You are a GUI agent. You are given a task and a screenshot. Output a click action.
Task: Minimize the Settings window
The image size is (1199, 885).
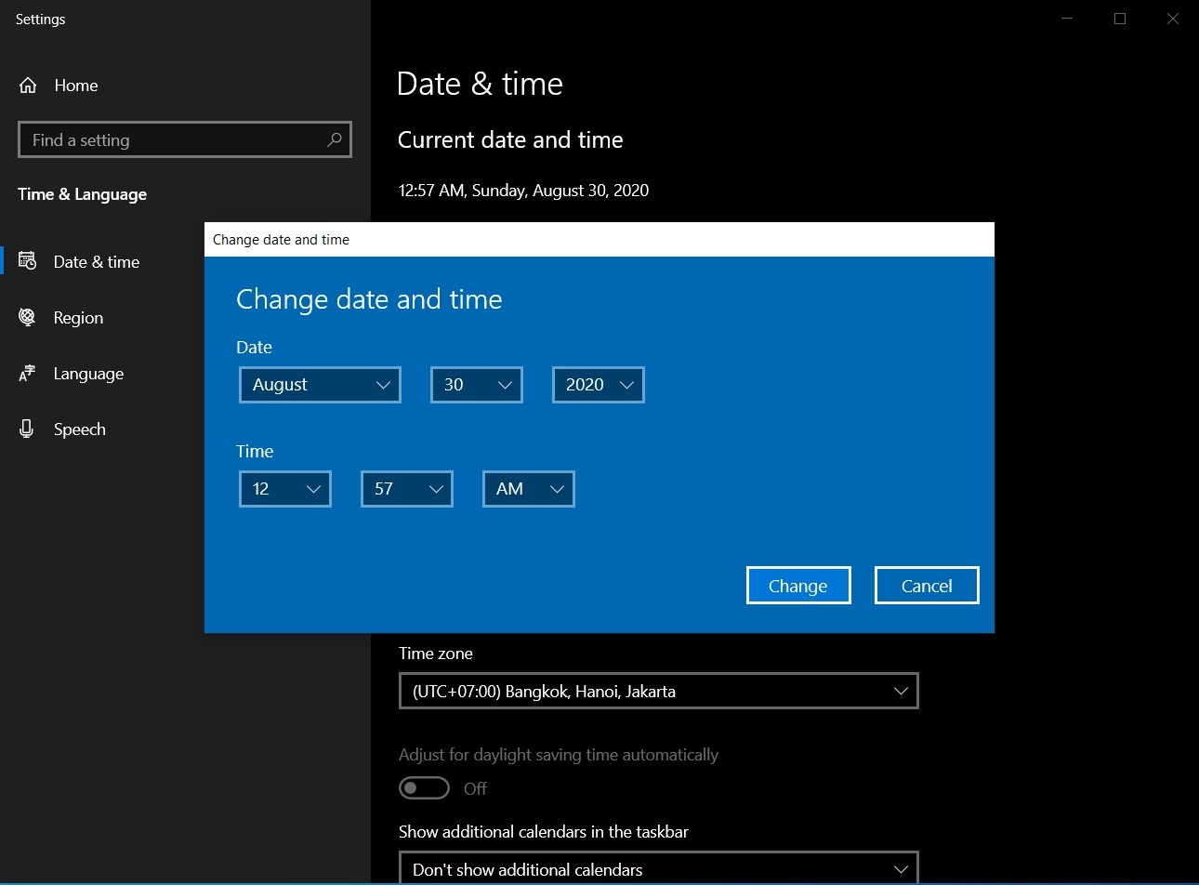point(1067,19)
